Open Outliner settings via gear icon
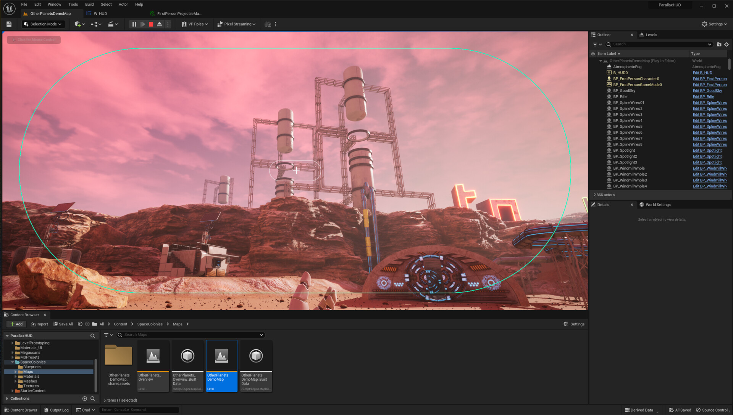Image resolution: width=733 pixels, height=415 pixels. pyautogui.click(x=726, y=44)
